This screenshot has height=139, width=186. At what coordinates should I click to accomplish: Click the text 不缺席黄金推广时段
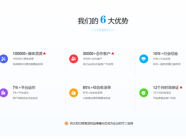pos(164,98)
